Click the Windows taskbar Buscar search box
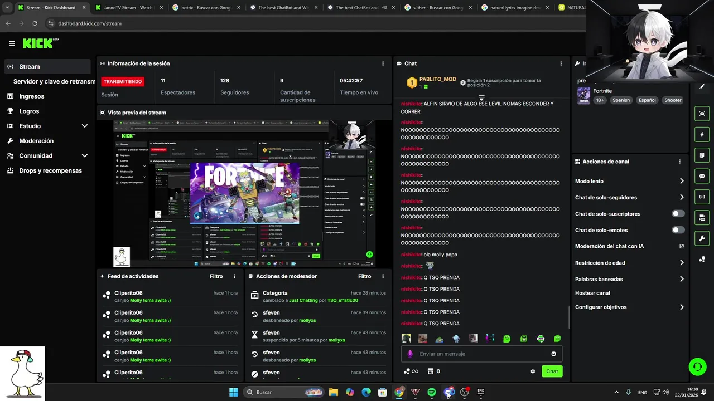The height and width of the screenshot is (401, 714). pyautogui.click(x=284, y=392)
